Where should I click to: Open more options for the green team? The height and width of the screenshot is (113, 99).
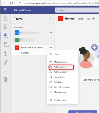coord(51,40)
